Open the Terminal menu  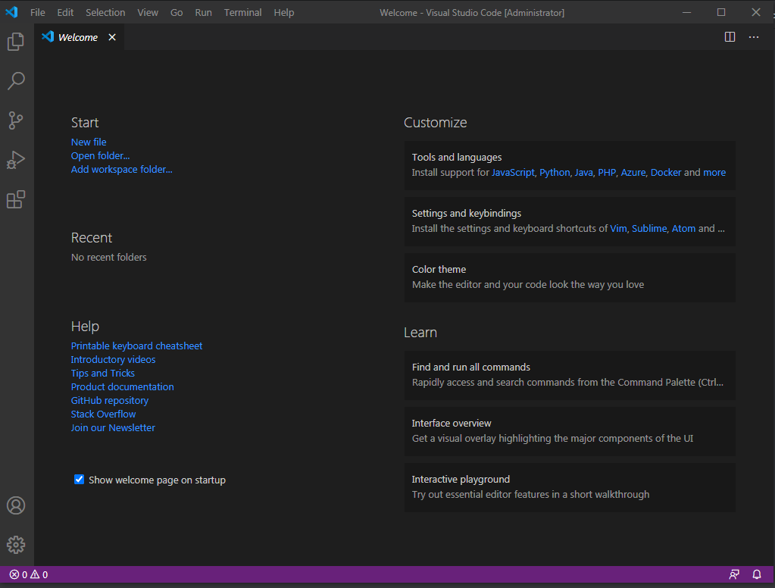point(242,12)
